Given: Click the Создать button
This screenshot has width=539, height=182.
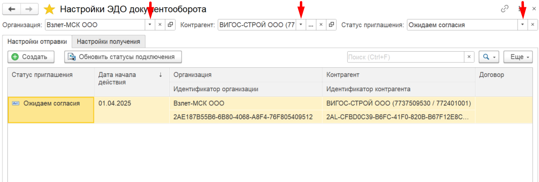Looking at the screenshot, I should pyautogui.click(x=31, y=57).
